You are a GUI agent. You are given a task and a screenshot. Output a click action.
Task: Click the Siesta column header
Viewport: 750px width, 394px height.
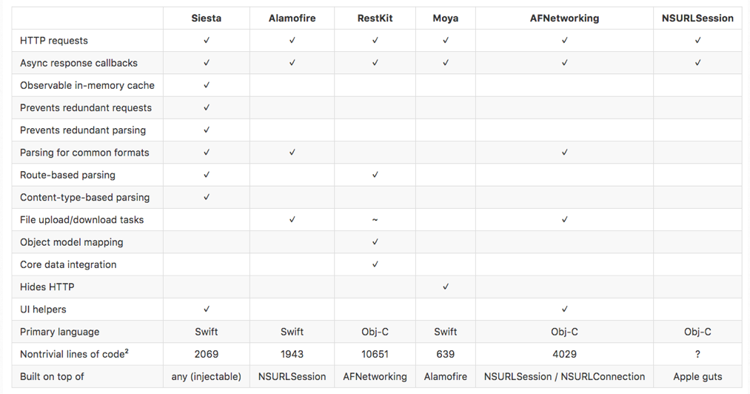coord(206,18)
